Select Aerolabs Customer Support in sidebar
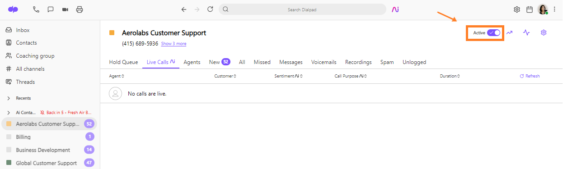 point(49,123)
